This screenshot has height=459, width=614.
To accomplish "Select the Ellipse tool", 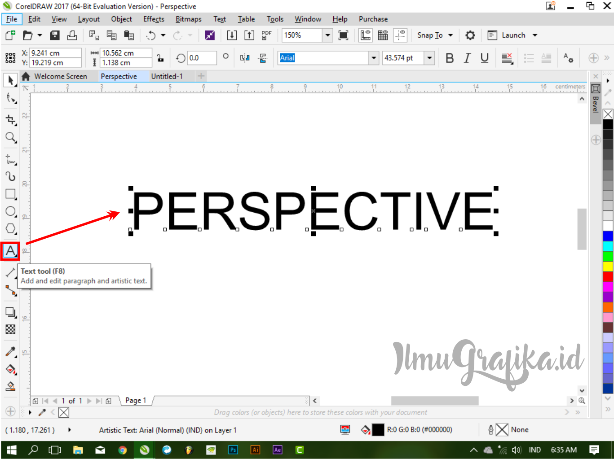I will pyautogui.click(x=10, y=211).
